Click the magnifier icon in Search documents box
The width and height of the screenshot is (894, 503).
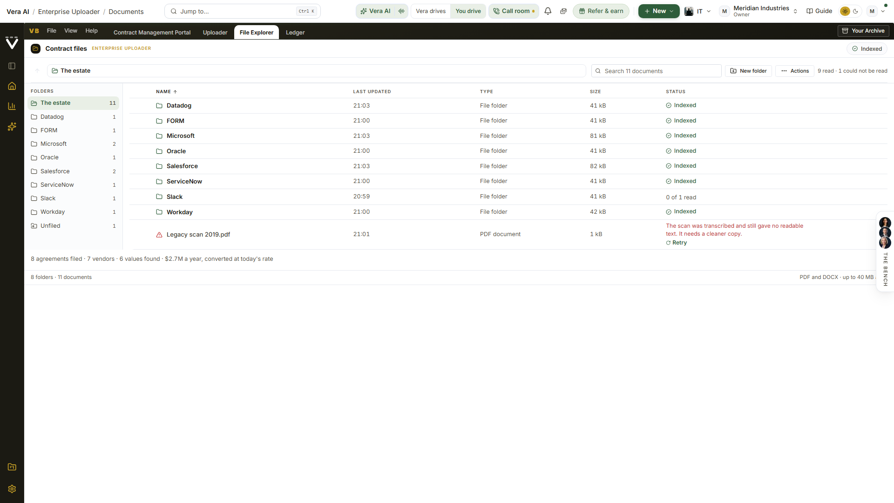[598, 71]
